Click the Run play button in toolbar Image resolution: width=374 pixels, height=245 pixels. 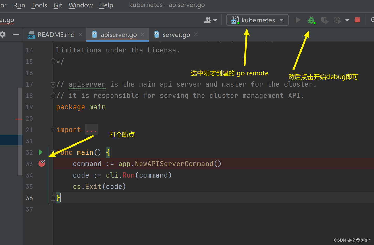[x=298, y=20]
